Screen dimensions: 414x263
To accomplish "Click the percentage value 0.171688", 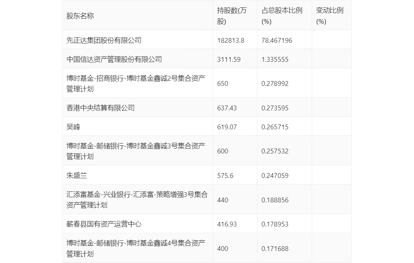I will (275, 249).
